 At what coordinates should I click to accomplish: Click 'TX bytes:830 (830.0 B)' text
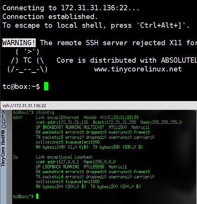click(x=118, y=147)
